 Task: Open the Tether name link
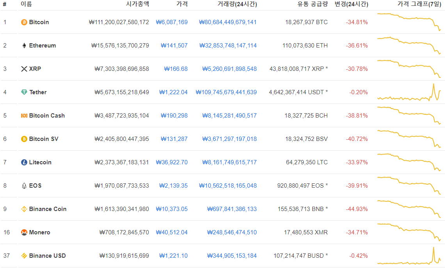pos(38,92)
